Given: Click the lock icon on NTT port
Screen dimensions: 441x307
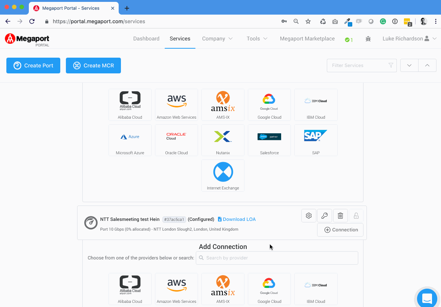Looking at the screenshot, I should pos(356,216).
